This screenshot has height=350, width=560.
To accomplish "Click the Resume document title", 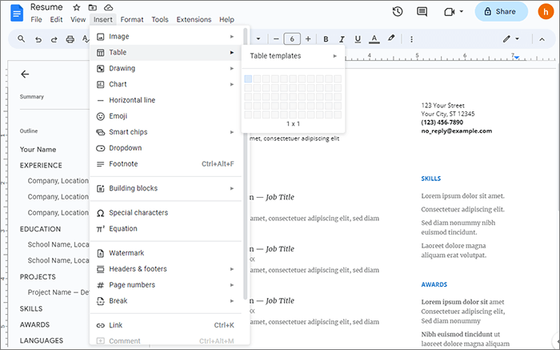I will 46,7.
